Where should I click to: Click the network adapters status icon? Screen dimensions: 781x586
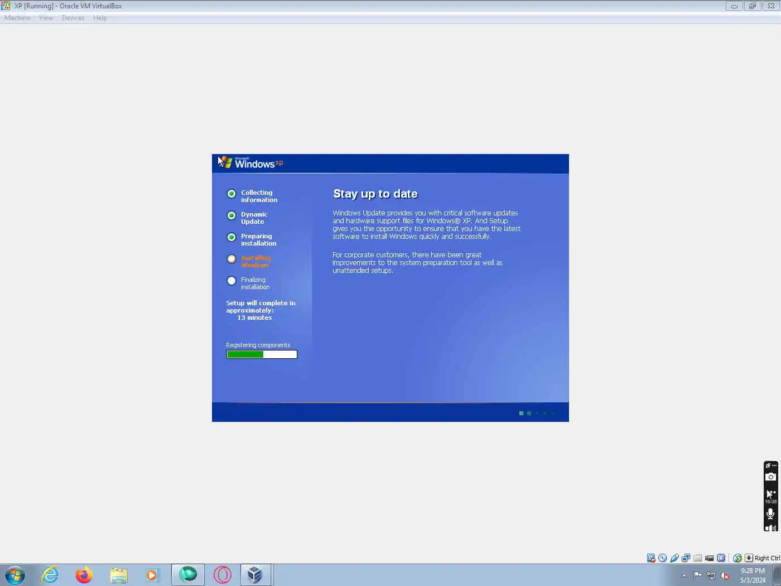686,558
